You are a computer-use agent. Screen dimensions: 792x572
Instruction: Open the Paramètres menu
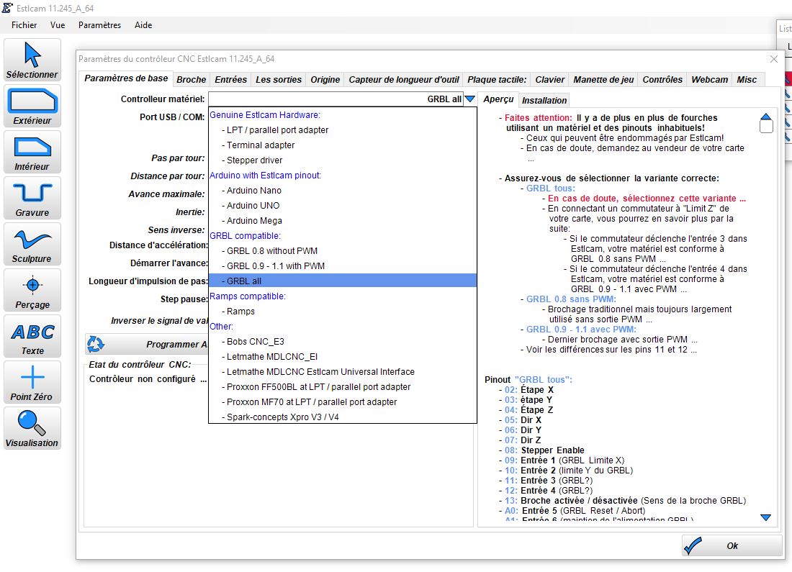click(99, 25)
